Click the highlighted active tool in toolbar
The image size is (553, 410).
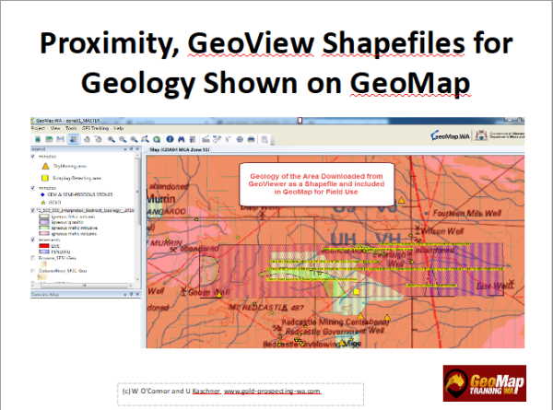(x=74, y=139)
